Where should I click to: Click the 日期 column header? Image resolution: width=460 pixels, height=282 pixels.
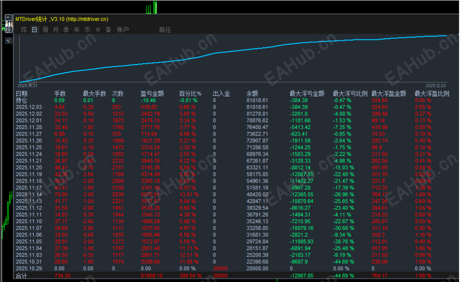click(21, 94)
